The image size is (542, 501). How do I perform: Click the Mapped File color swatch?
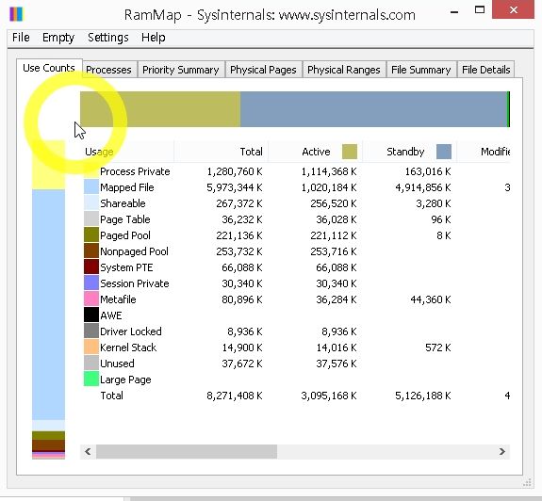click(x=91, y=186)
